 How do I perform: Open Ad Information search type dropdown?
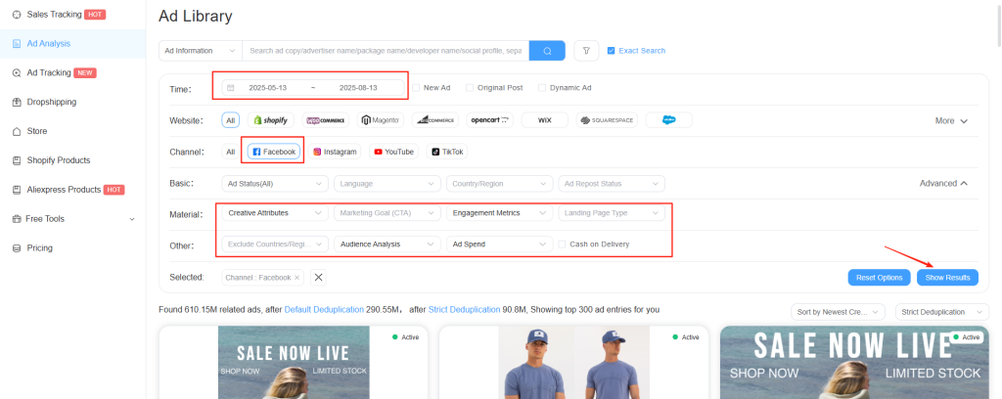(200, 51)
